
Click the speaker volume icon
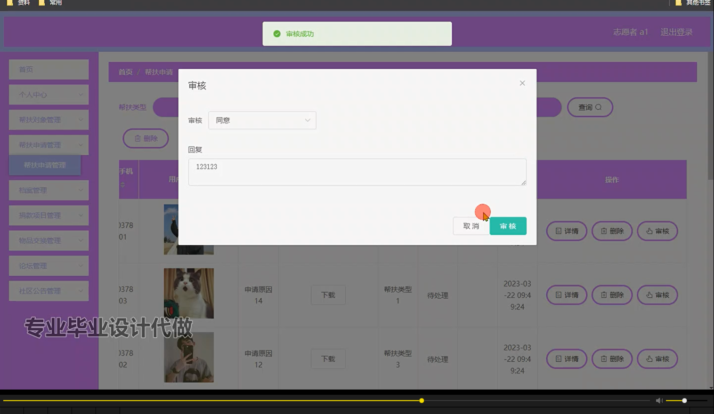(x=659, y=401)
